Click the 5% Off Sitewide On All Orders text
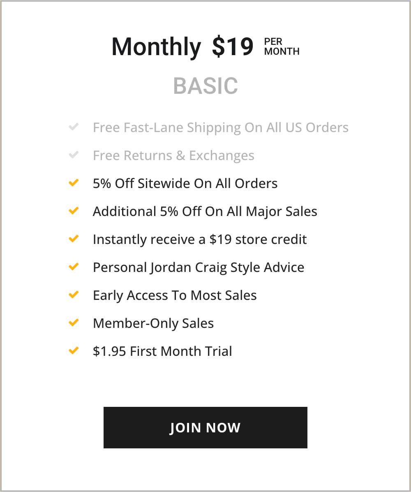This screenshot has height=492, width=411. point(185,183)
